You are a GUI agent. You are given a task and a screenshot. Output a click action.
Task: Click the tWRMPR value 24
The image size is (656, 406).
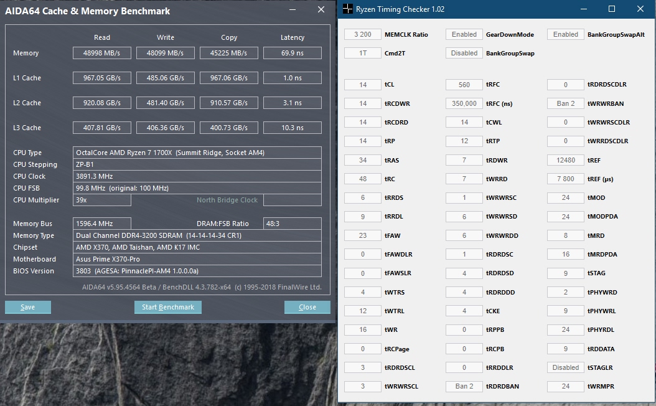566,386
